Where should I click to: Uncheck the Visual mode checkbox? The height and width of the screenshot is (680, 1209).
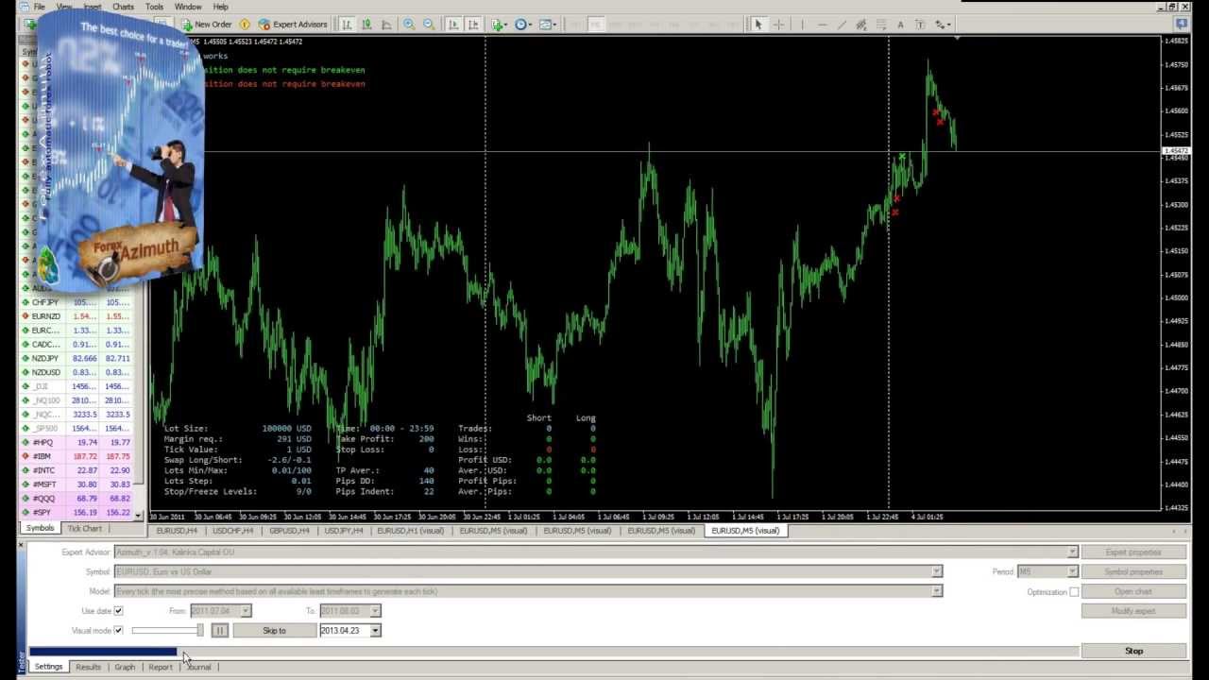click(118, 630)
